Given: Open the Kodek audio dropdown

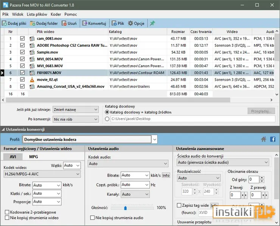Looking at the screenshot, I should click(128, 164).
